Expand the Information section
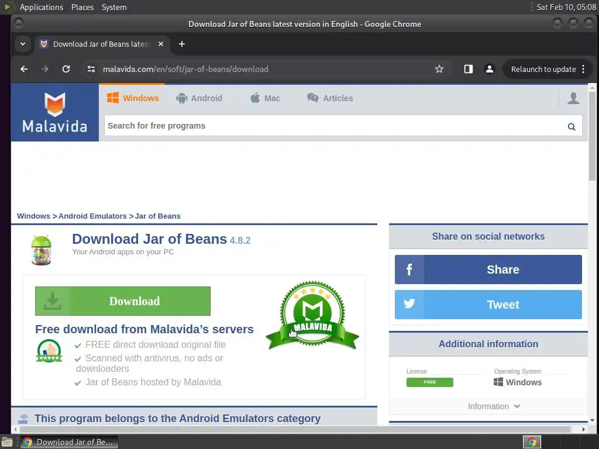599x449 pixels. 494,406
